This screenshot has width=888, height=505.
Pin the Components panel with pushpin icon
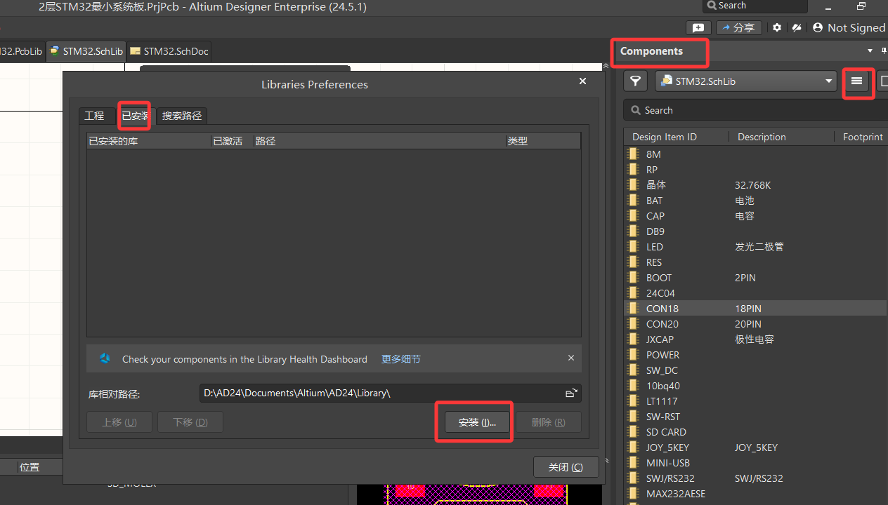point(884,51)
